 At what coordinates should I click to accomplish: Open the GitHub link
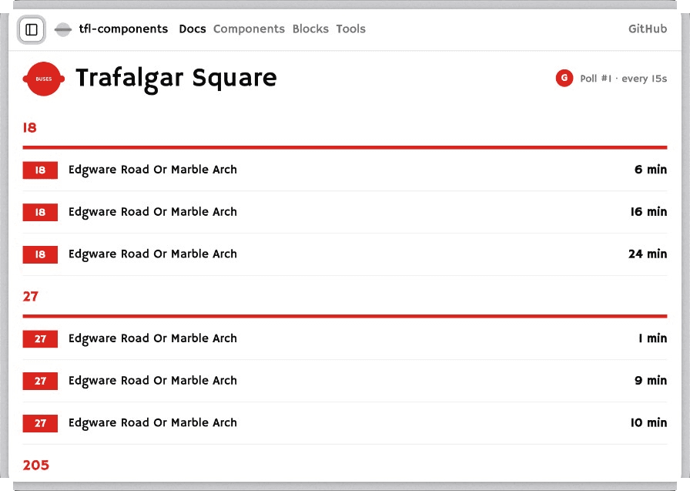(x=648, y=29)
